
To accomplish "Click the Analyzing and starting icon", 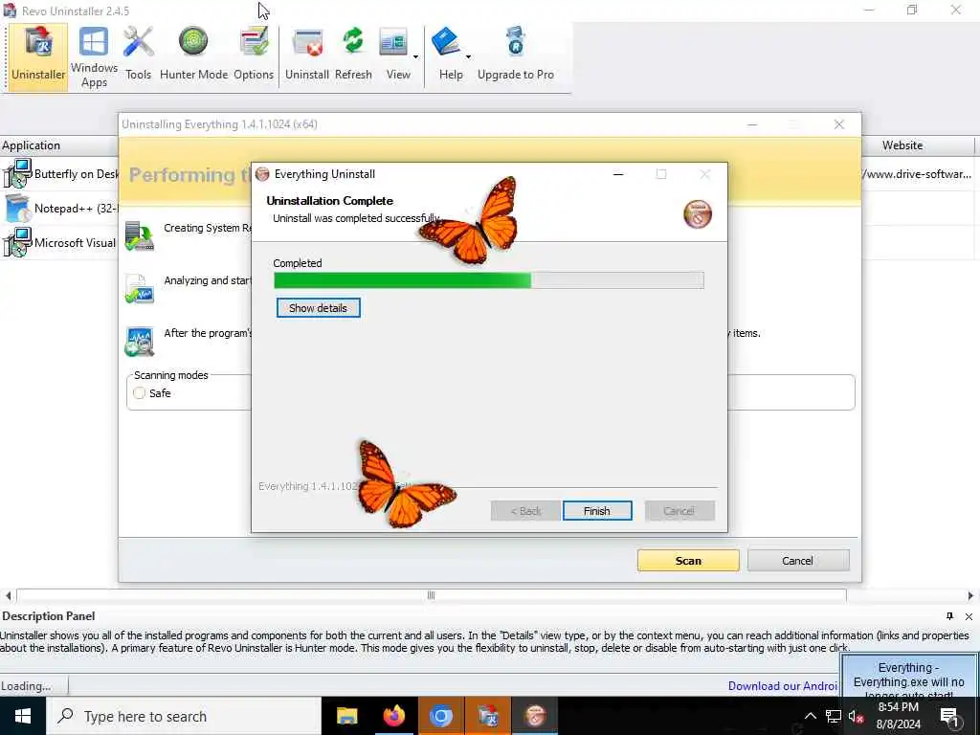I will tap(140, 289).
